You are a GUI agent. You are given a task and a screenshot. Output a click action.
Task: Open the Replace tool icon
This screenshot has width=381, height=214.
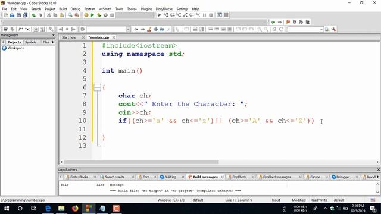77,15
